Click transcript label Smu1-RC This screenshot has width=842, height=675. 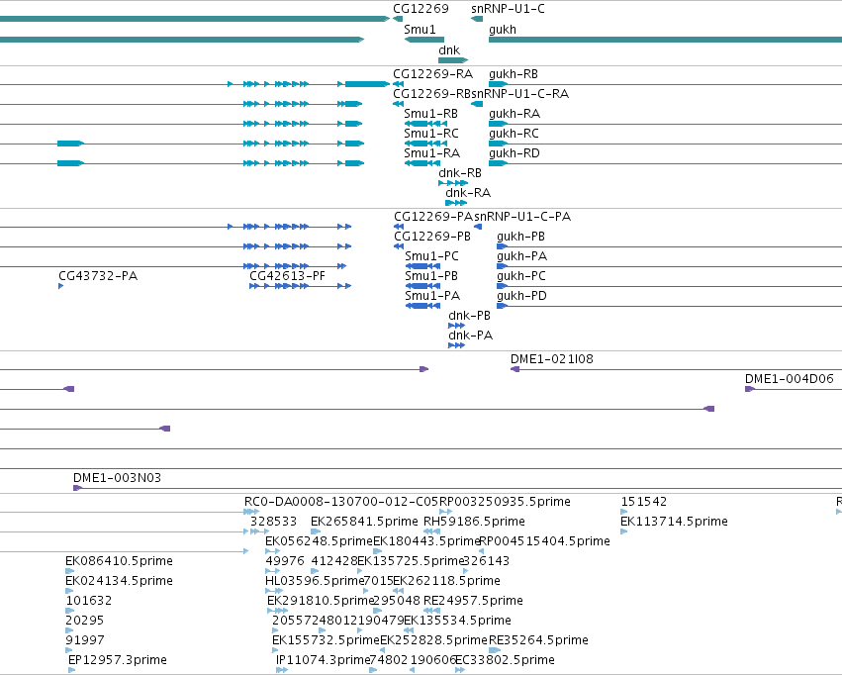point(431,134)
